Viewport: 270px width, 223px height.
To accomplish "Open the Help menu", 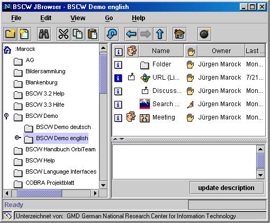I will pyautogui.click(x=139, y=18).
